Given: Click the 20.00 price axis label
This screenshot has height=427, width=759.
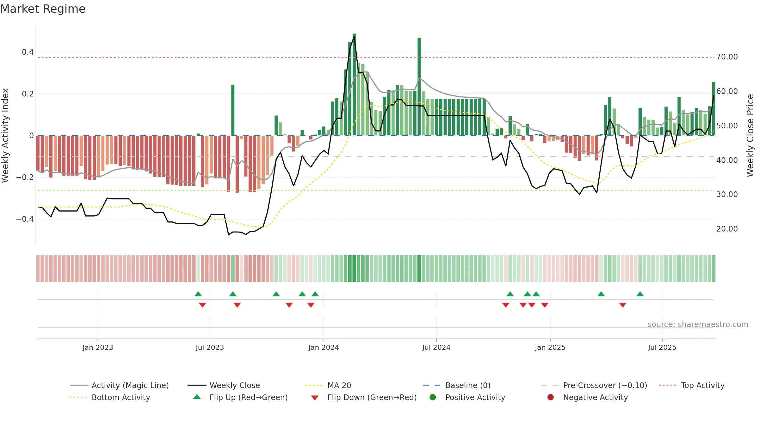Looking at the screenshot, I should tap(727, 229).
